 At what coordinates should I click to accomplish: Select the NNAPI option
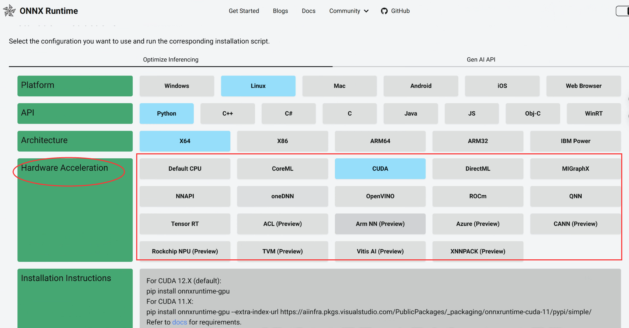pos(185,196)
